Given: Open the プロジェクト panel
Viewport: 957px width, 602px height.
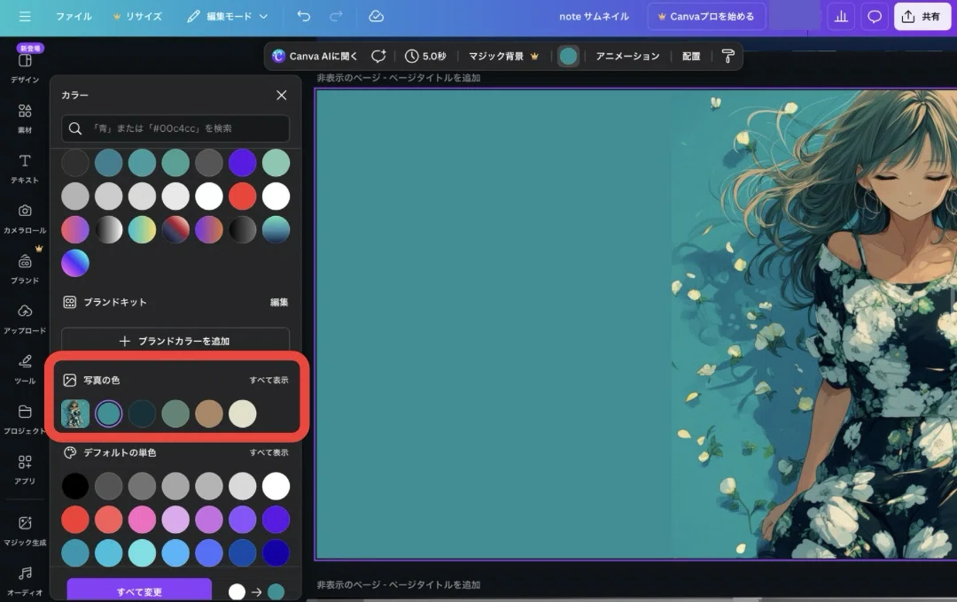Looking at the screenshot, I should pos(25,420).
